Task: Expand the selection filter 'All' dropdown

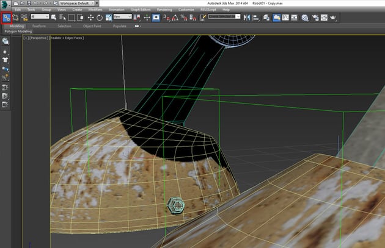Action: (39, 18)
